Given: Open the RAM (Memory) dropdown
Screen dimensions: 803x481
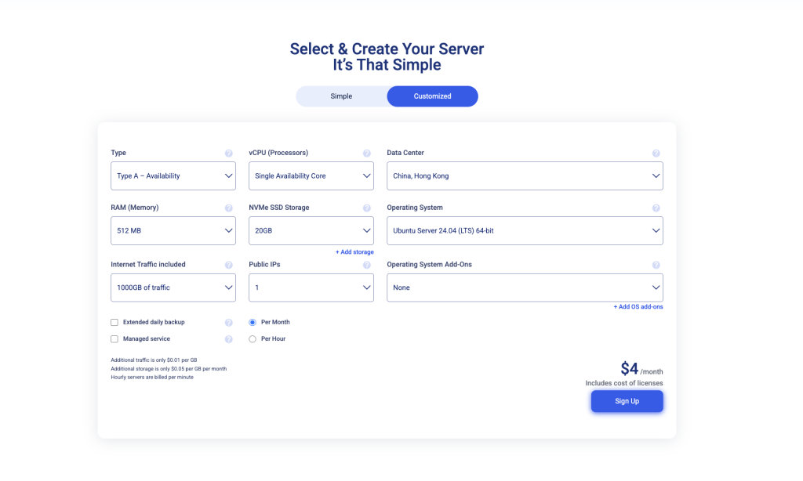Looking at the screenshot, I should pyautogui.click(x=173, y=230).
